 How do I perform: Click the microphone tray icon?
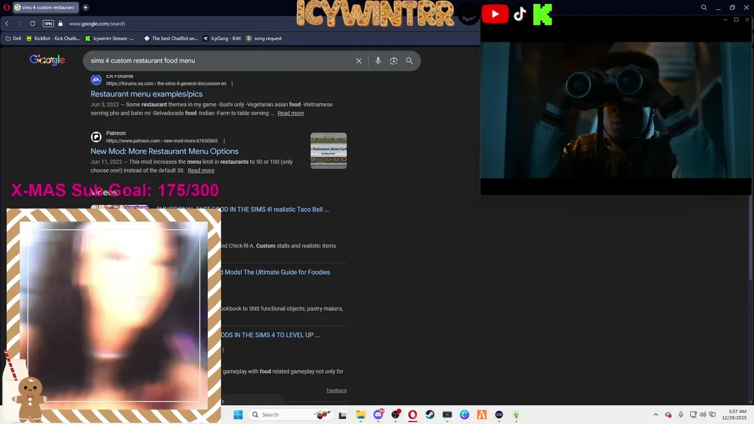click(681, 415)
